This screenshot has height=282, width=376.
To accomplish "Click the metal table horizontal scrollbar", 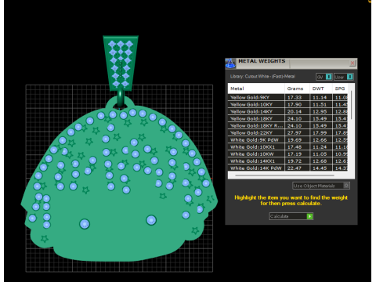I will (284, 175).
